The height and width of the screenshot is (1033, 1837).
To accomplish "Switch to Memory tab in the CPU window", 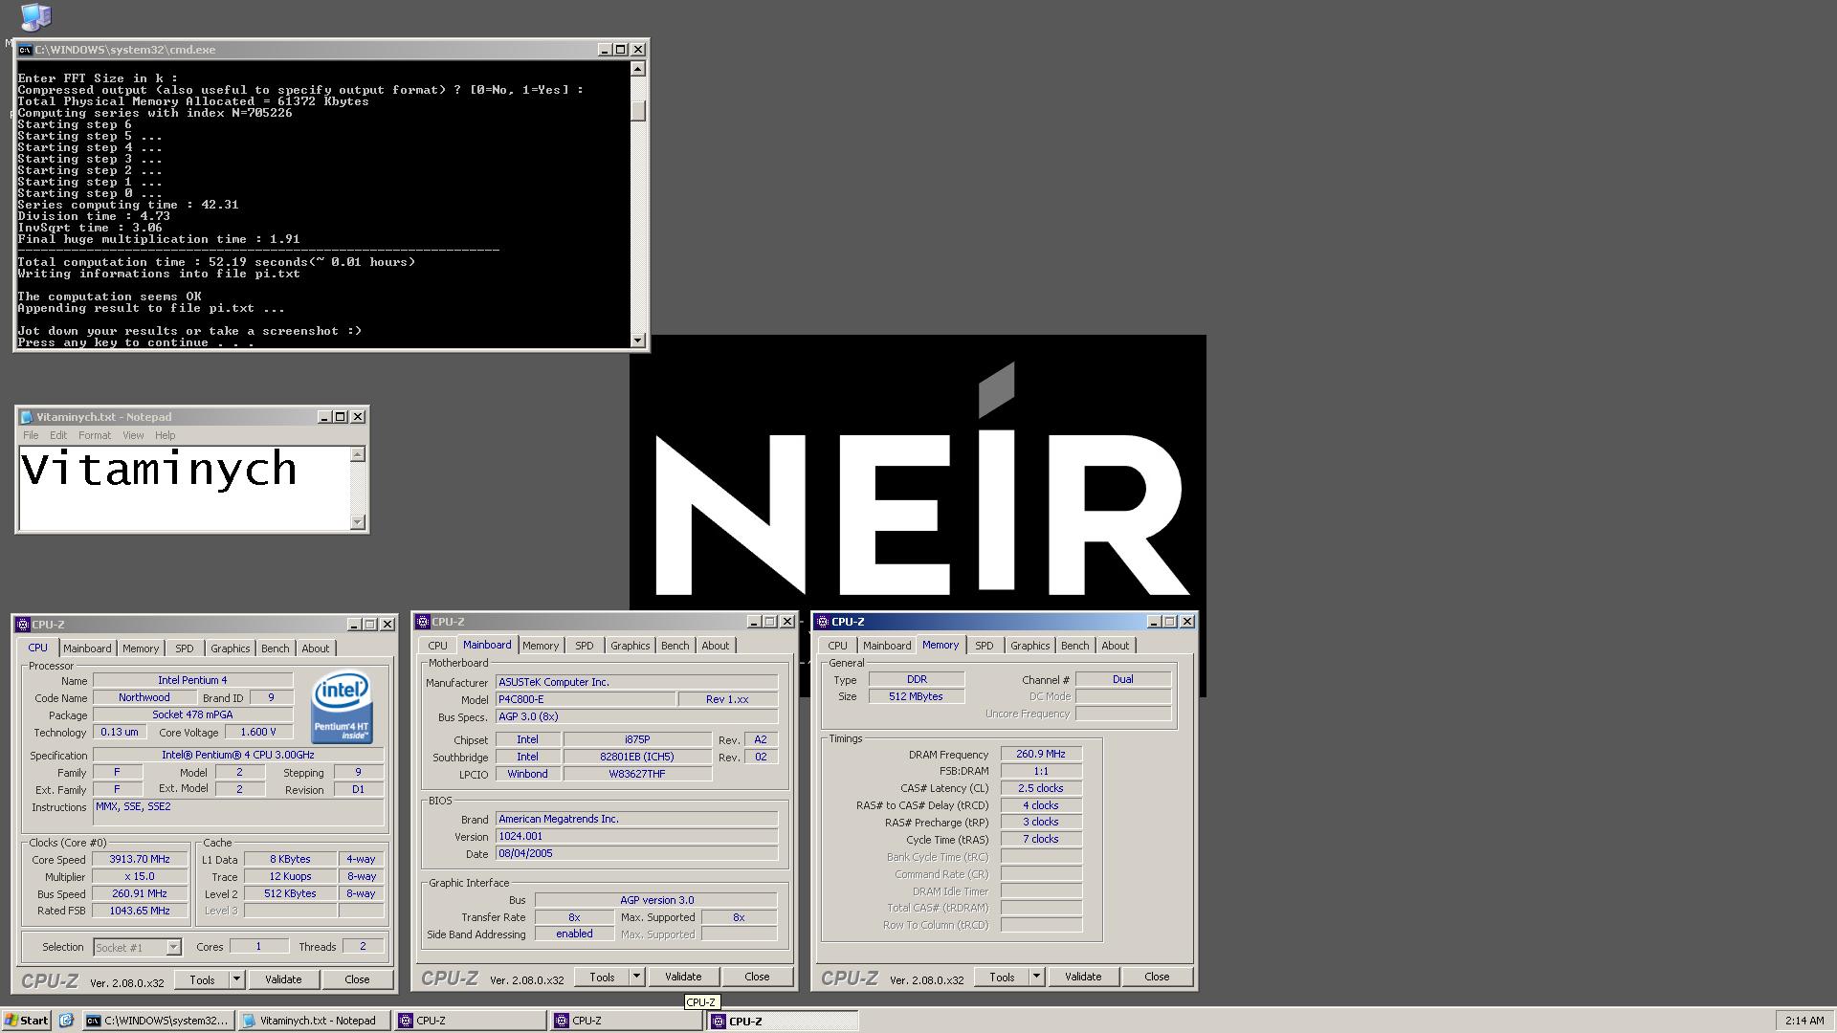I will click(141, 648).
